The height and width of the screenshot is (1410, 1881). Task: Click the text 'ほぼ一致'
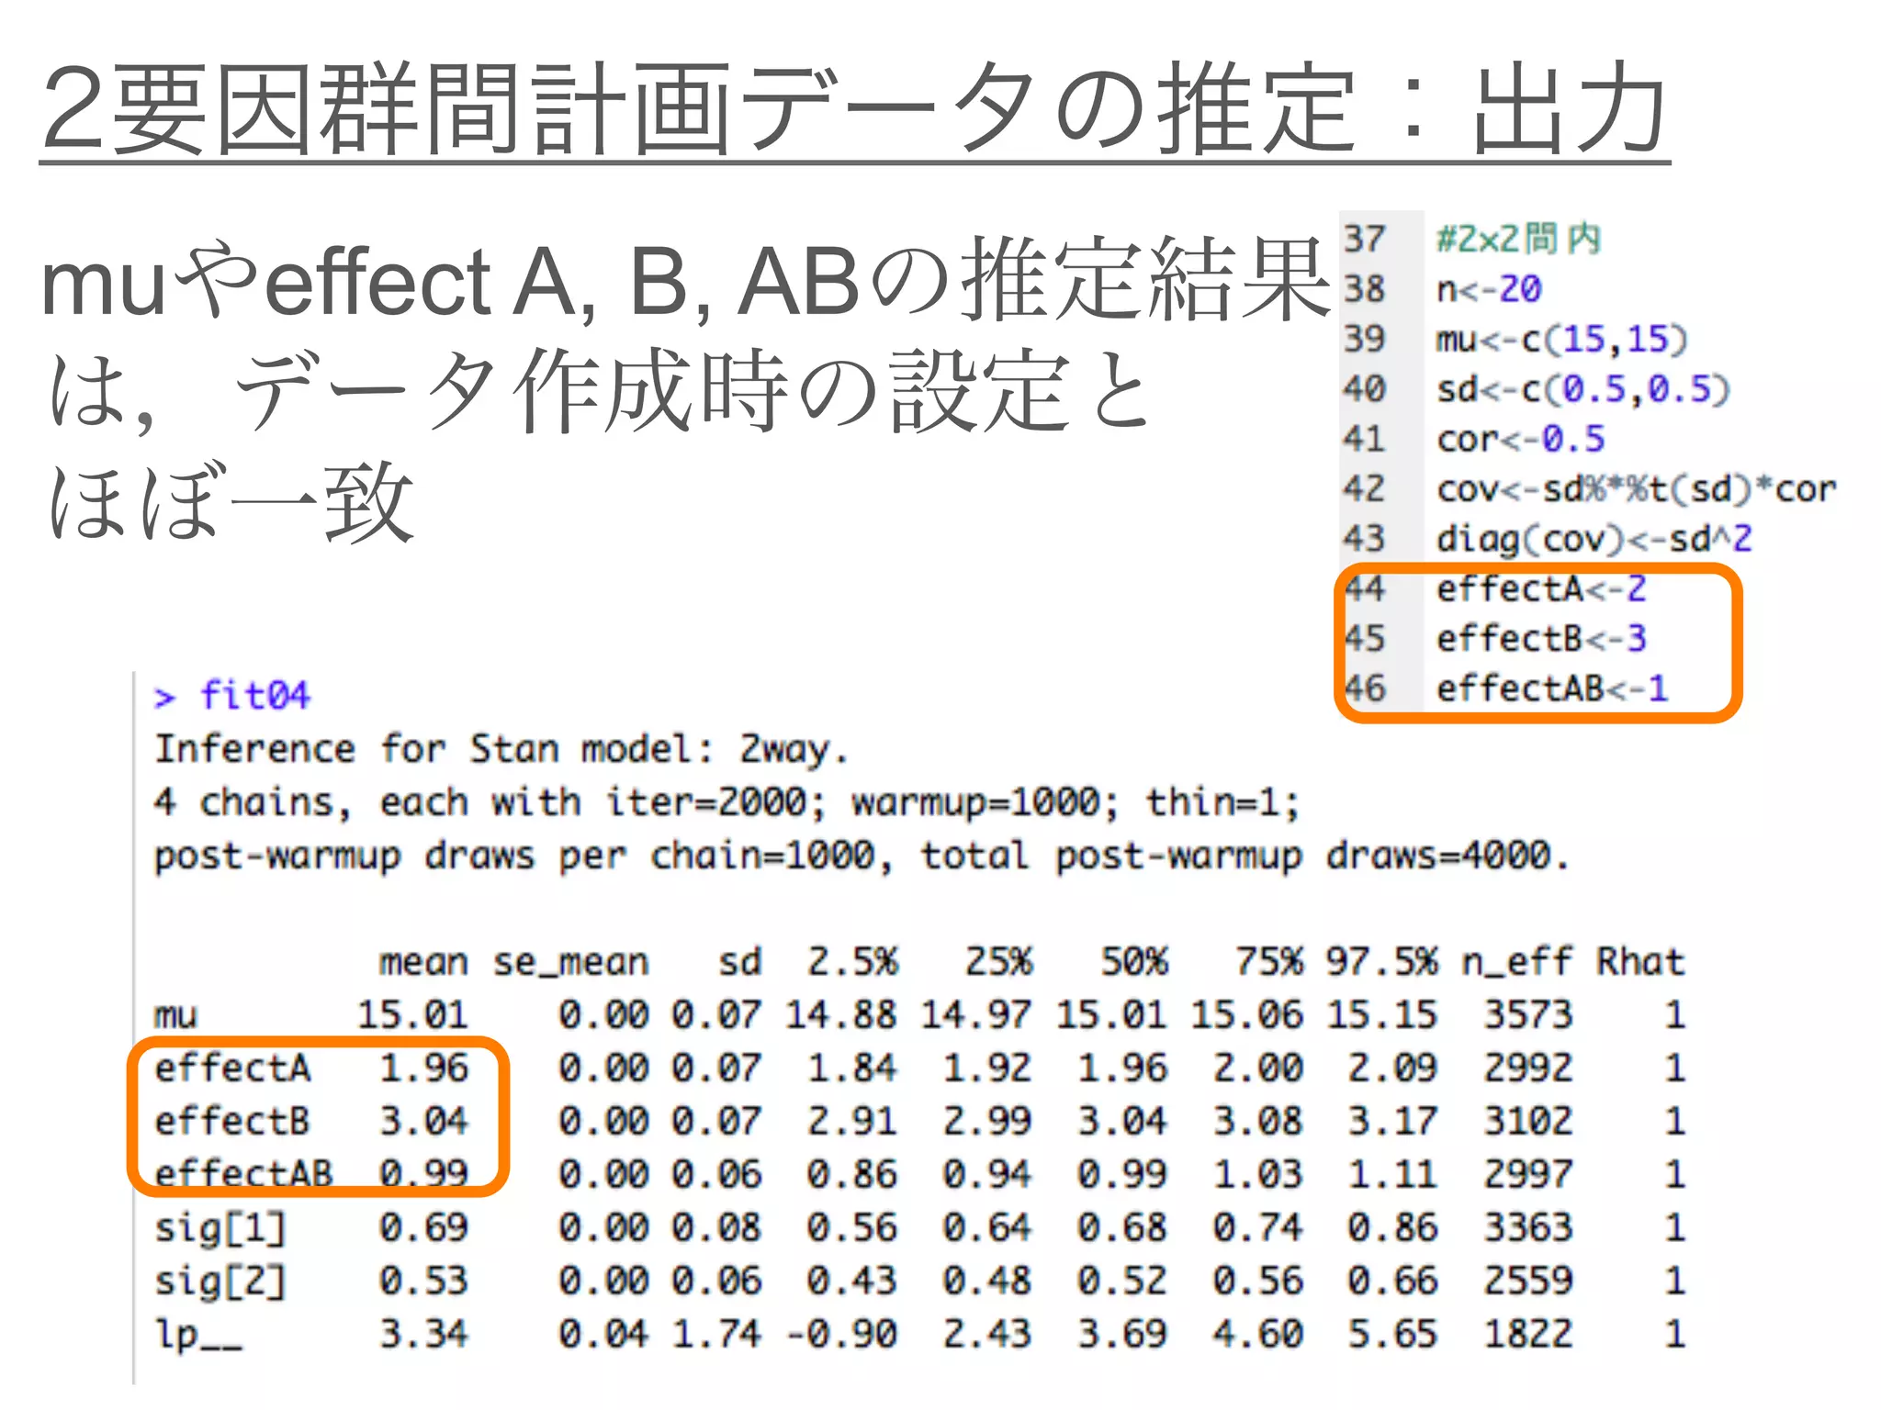point(231,502)
